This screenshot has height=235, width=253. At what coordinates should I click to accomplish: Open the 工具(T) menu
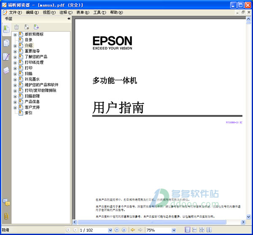point(100,12)
